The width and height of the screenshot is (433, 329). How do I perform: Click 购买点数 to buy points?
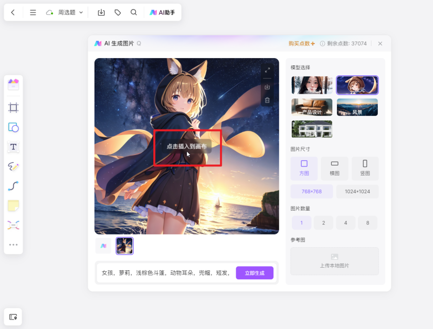click(302, 43)
